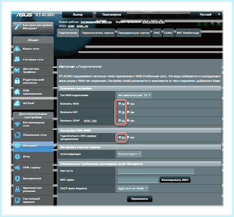Select Нет for Включить WAN
234x217 pixels.
pos(128,103)
